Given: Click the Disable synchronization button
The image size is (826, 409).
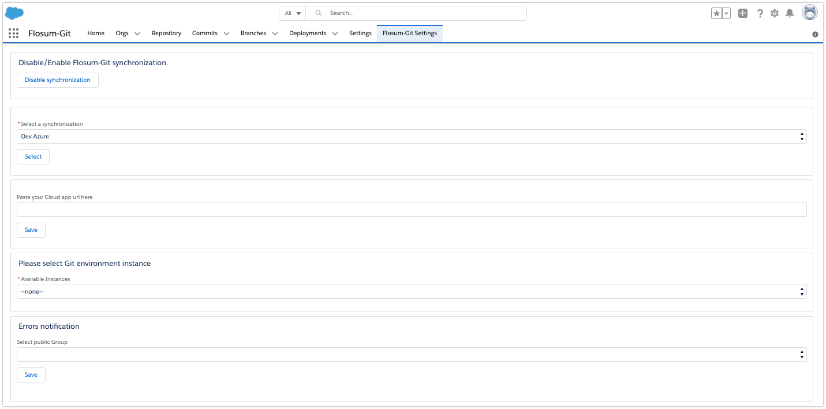Looking at the screenshot, I should (58, 80).
